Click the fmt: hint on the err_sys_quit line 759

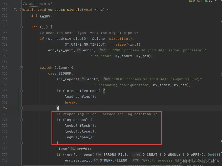(x=102, y=50)
